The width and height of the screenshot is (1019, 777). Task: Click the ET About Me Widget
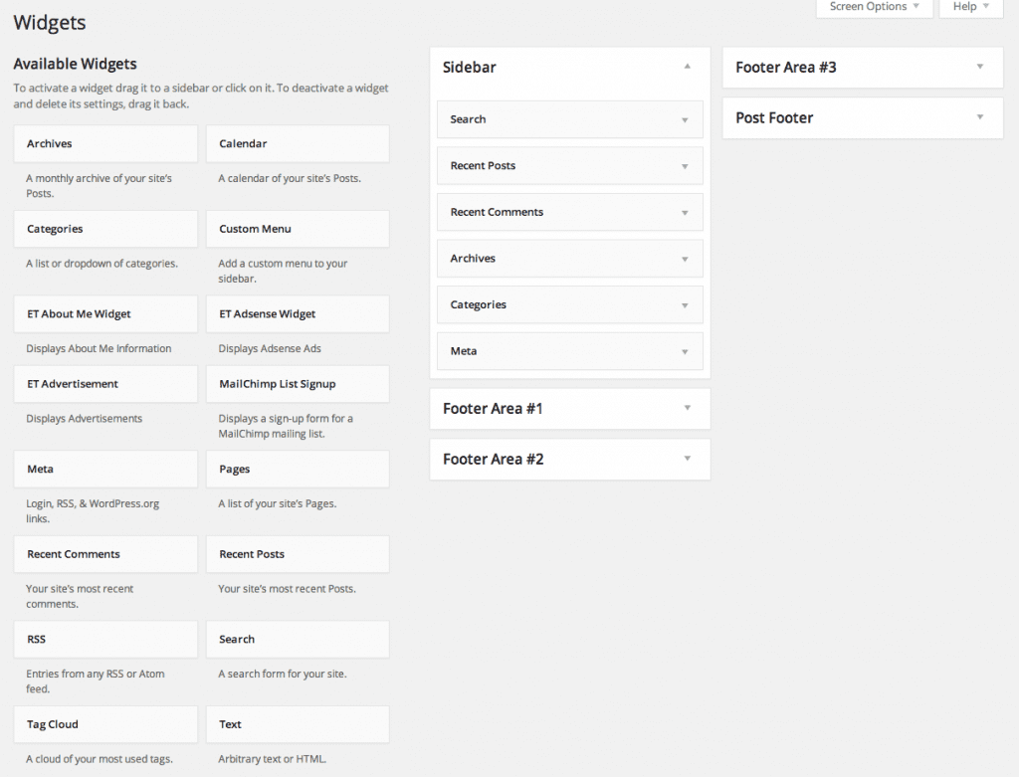pos(104,313)
